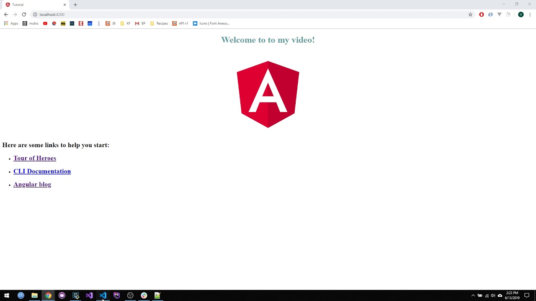Open the Windows notification center
536x301 pixels.
point(527,296)
